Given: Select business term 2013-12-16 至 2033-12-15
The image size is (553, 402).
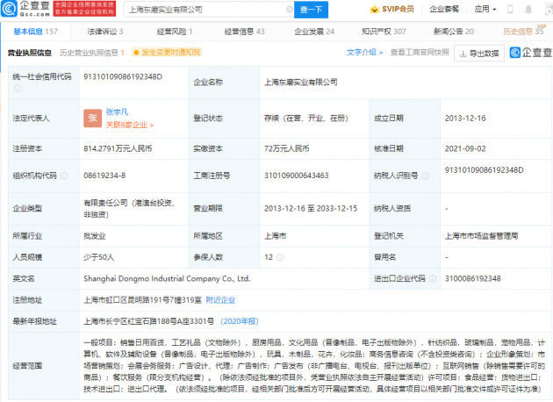Looking at the screenshot, I should 311,208.
